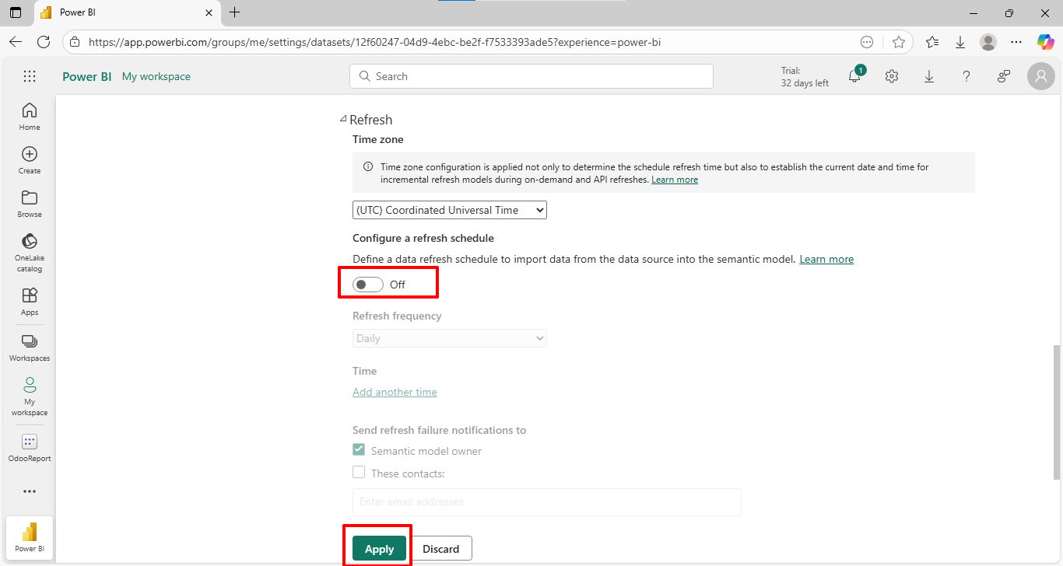1063x566 pixels.
Task: Click the browser back arrow
Action: (x=16, y=42)
